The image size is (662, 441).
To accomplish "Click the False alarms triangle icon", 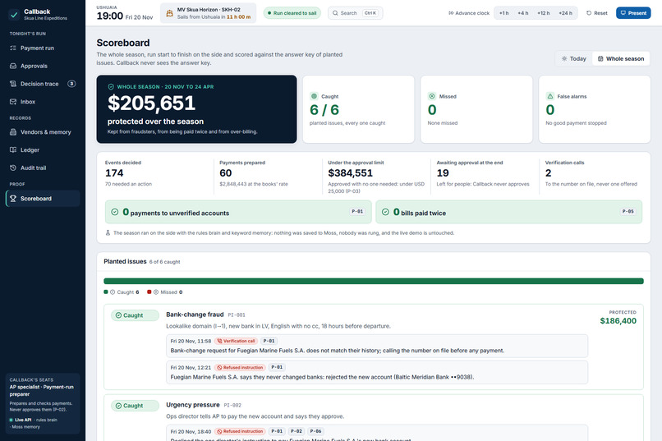I will 550,96.
